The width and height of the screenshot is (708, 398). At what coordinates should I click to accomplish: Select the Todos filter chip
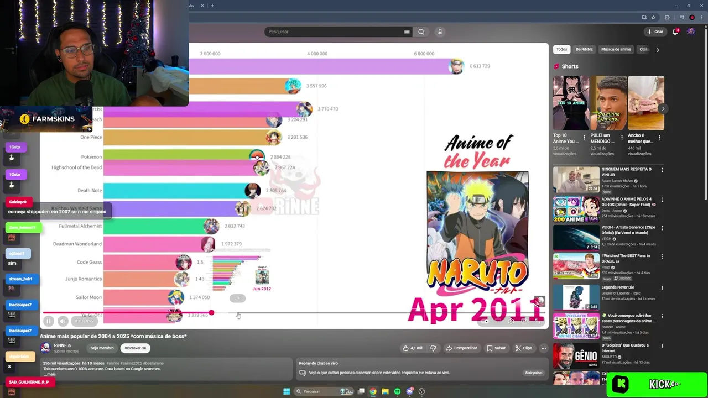pos(561,49)
